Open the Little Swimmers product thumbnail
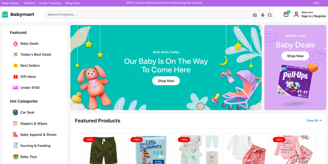 click(151, 149)
